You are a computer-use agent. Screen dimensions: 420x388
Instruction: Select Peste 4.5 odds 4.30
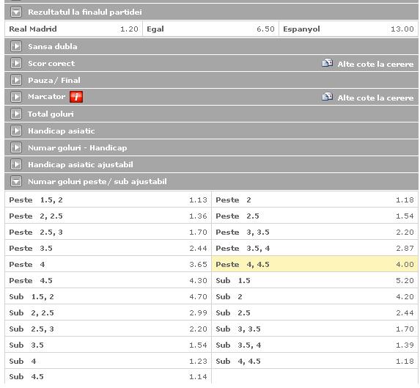(108, 280)
